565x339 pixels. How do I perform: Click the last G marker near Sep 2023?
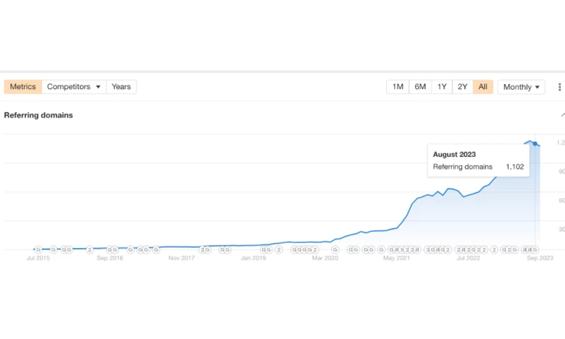tap(535, 249)
